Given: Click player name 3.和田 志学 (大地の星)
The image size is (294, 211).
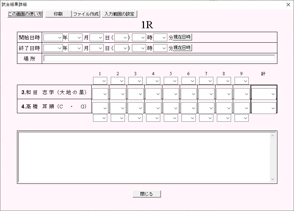Looking at the screenshot, I should (x=54, y=92).
